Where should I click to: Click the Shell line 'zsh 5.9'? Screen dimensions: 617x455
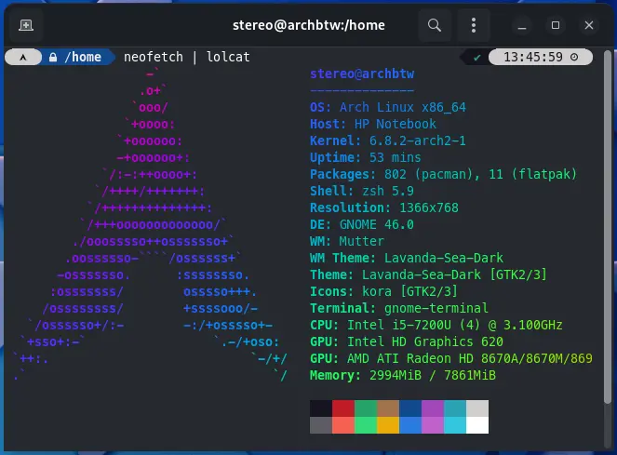[x=362, y=191]
